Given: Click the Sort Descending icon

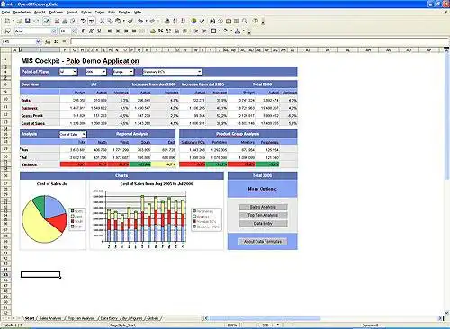Looking at the screenshot, I should pyautogui.click(x=184, y=21).
